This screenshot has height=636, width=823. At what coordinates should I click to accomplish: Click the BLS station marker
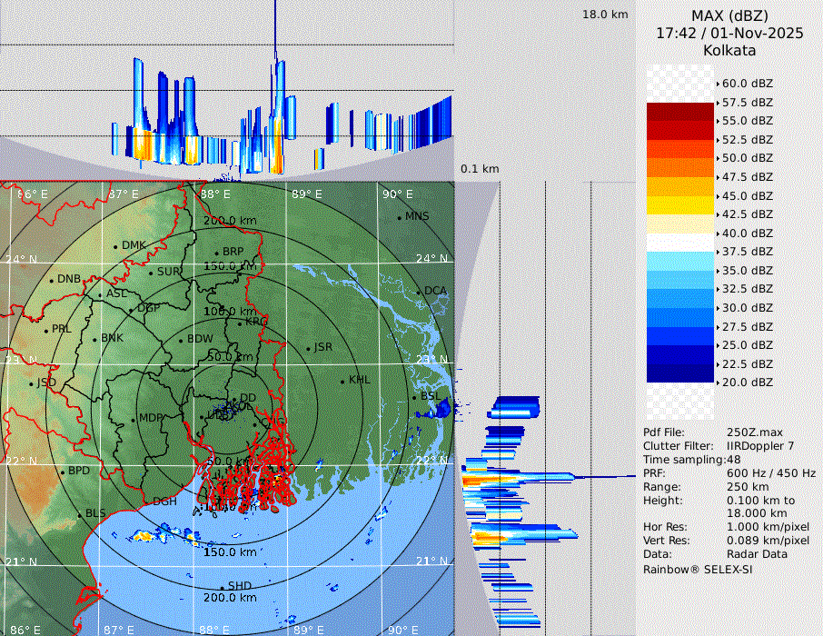80,514
